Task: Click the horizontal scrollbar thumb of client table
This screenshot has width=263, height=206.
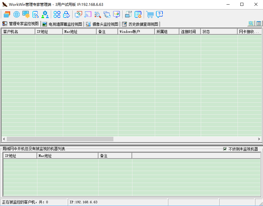Action: [60, 139]
